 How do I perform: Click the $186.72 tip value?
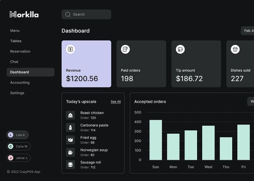tap(189, 79)
